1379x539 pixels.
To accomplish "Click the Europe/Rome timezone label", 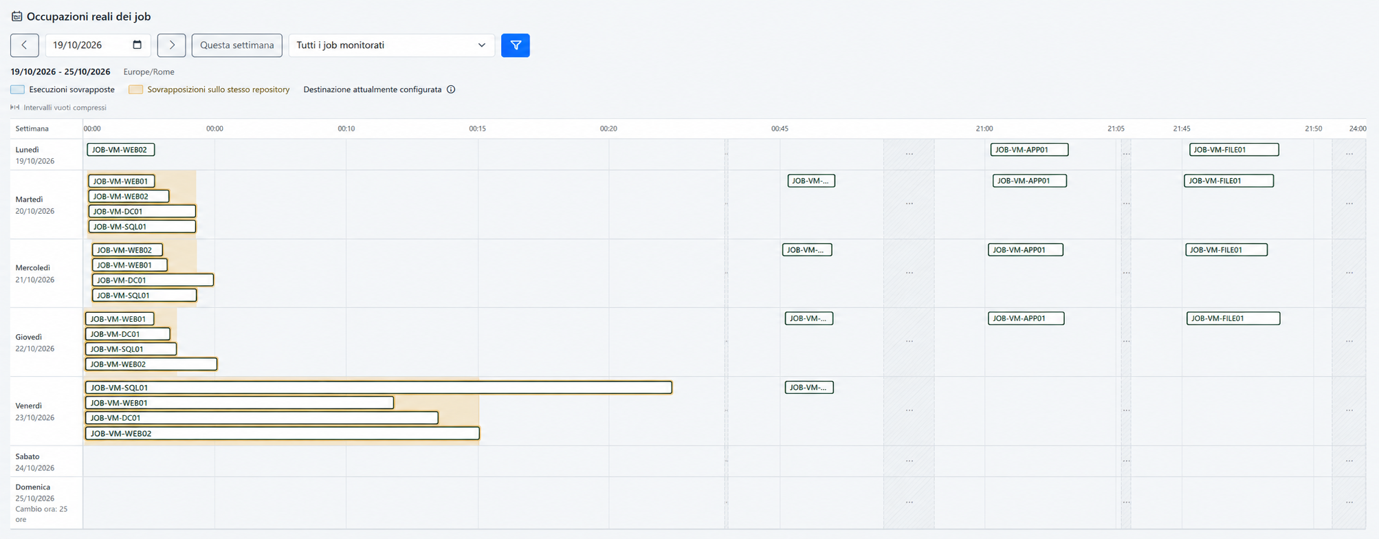I will point(149,71).
